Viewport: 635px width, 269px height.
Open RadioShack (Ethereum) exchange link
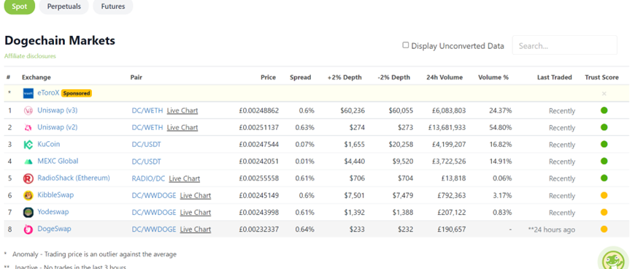[x=74, y=178]
